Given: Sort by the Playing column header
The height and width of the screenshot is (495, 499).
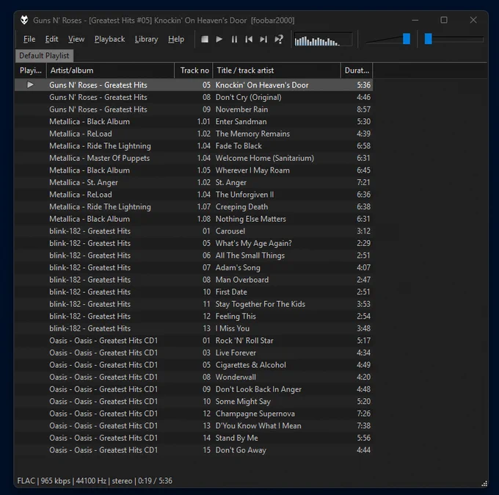Looking at the screenshot, I should tap(31, 71).
